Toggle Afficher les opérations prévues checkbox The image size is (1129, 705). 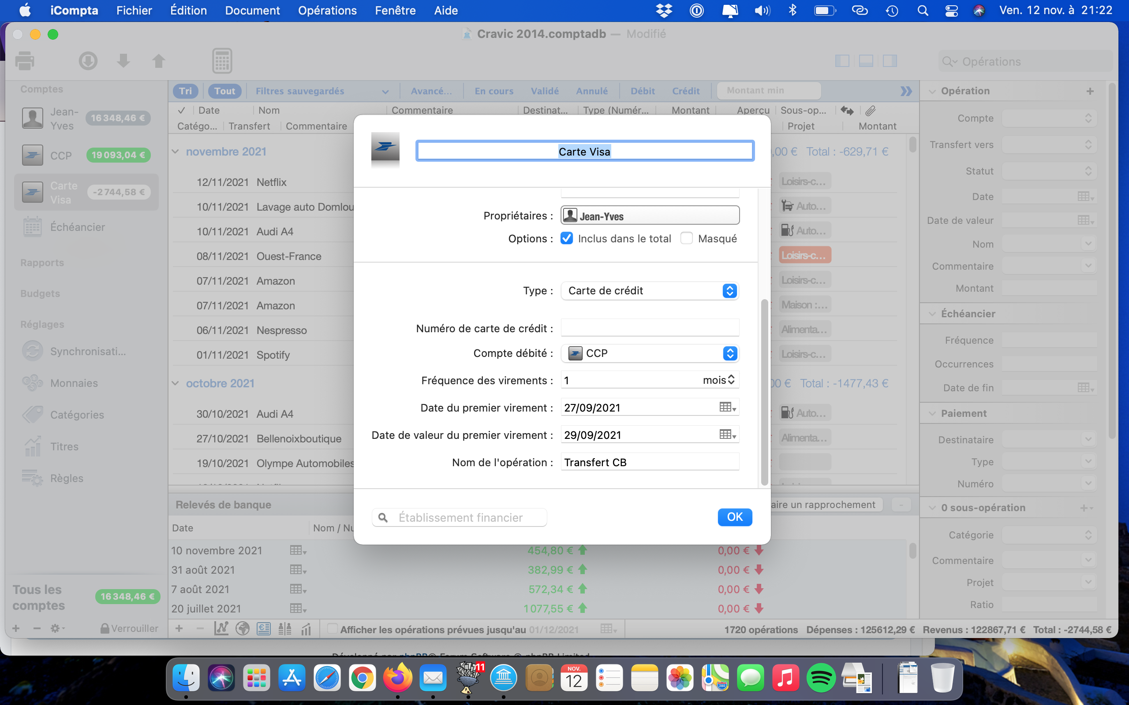point(332,628)
